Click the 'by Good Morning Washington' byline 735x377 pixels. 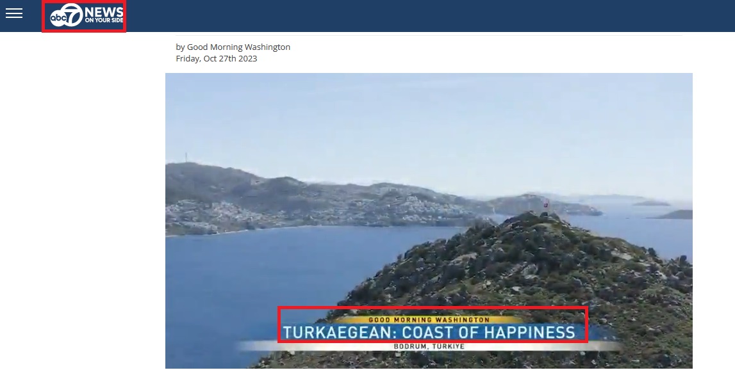[x=233, y=47]
